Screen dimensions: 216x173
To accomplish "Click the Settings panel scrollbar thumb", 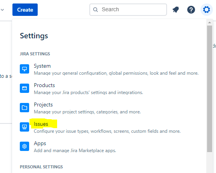I will [209, 89].
